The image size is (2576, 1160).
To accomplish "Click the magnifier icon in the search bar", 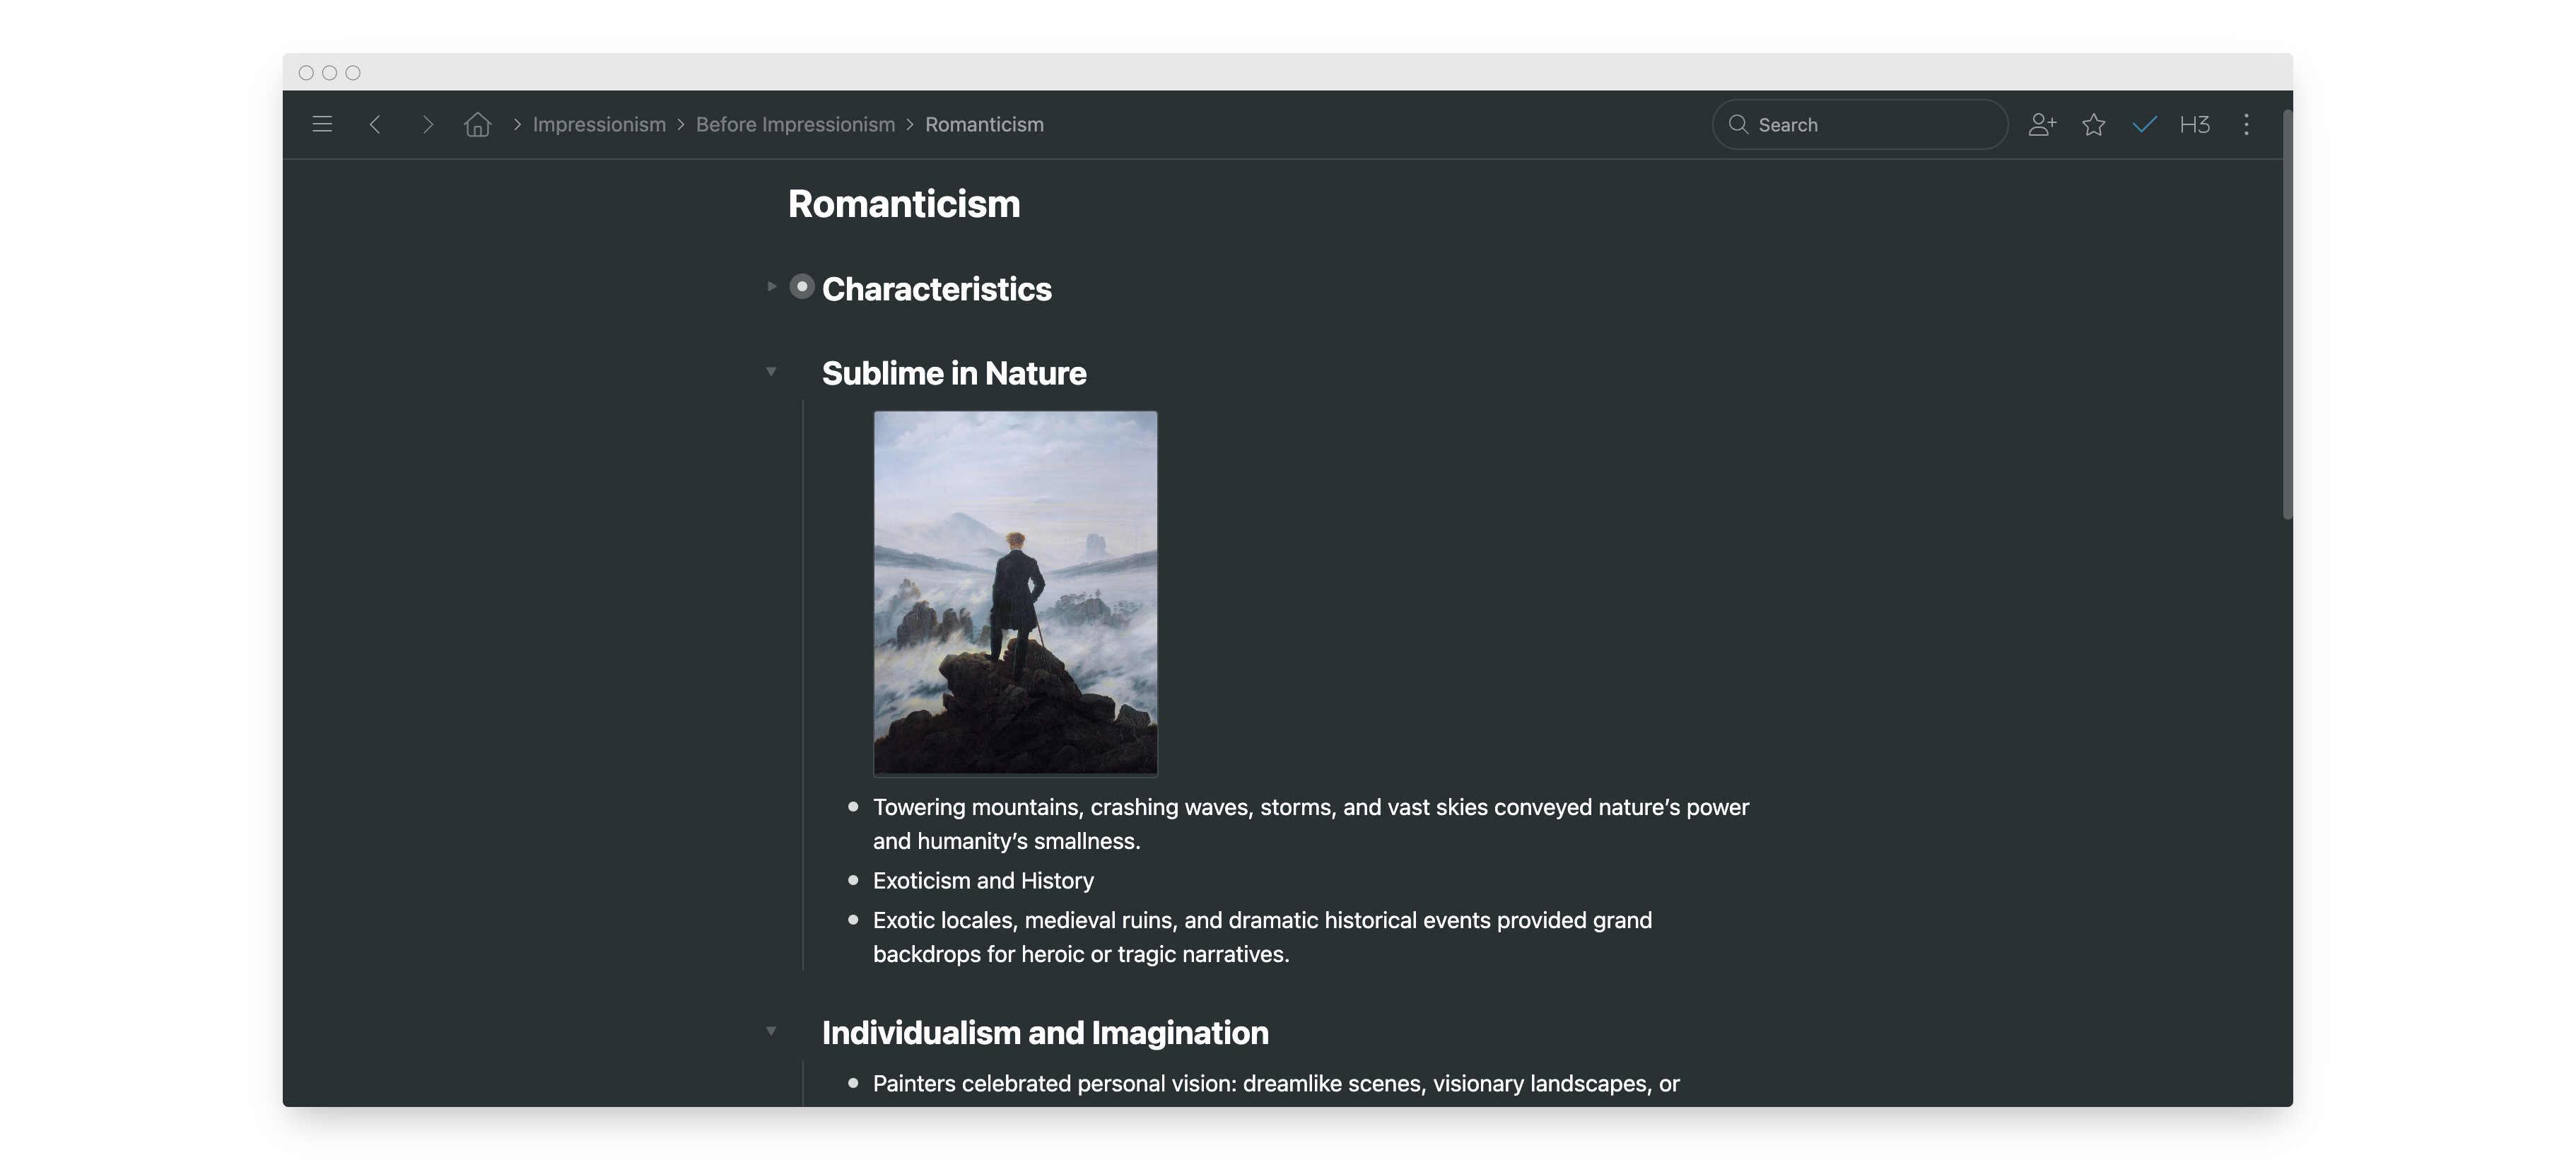I will coord(1739,124).
